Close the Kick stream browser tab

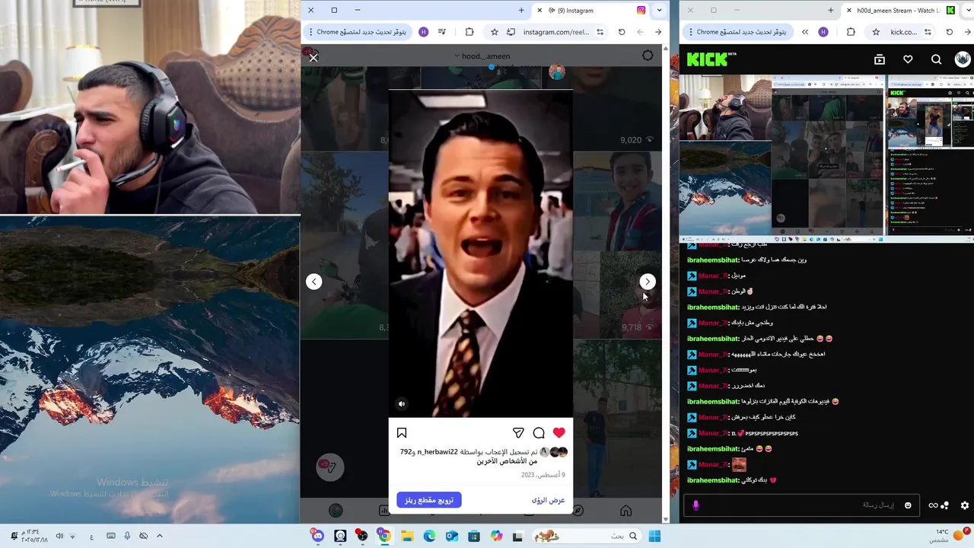click(848, 11)
